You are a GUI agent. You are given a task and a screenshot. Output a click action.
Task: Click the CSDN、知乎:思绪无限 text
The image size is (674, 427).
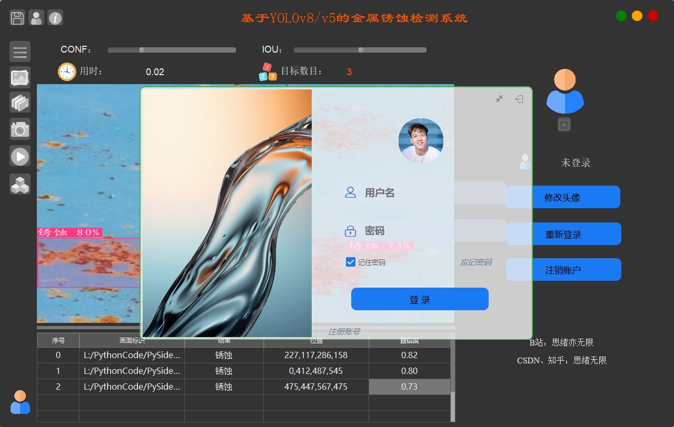click(562, 360)
